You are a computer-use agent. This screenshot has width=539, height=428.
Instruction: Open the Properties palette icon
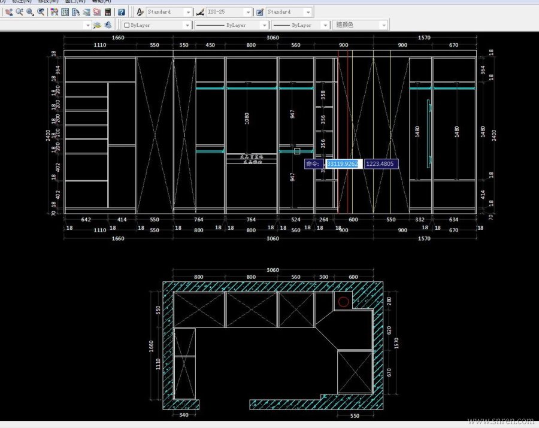pos(54,12)
